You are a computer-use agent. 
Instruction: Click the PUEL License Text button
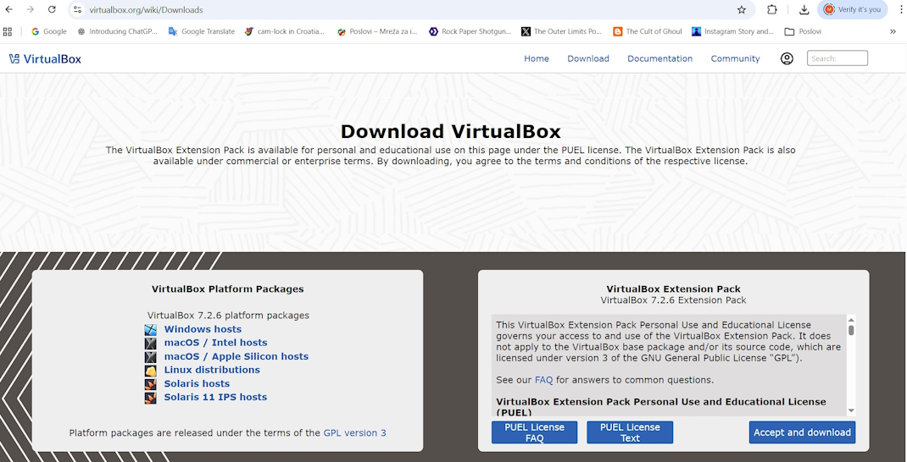630,432
